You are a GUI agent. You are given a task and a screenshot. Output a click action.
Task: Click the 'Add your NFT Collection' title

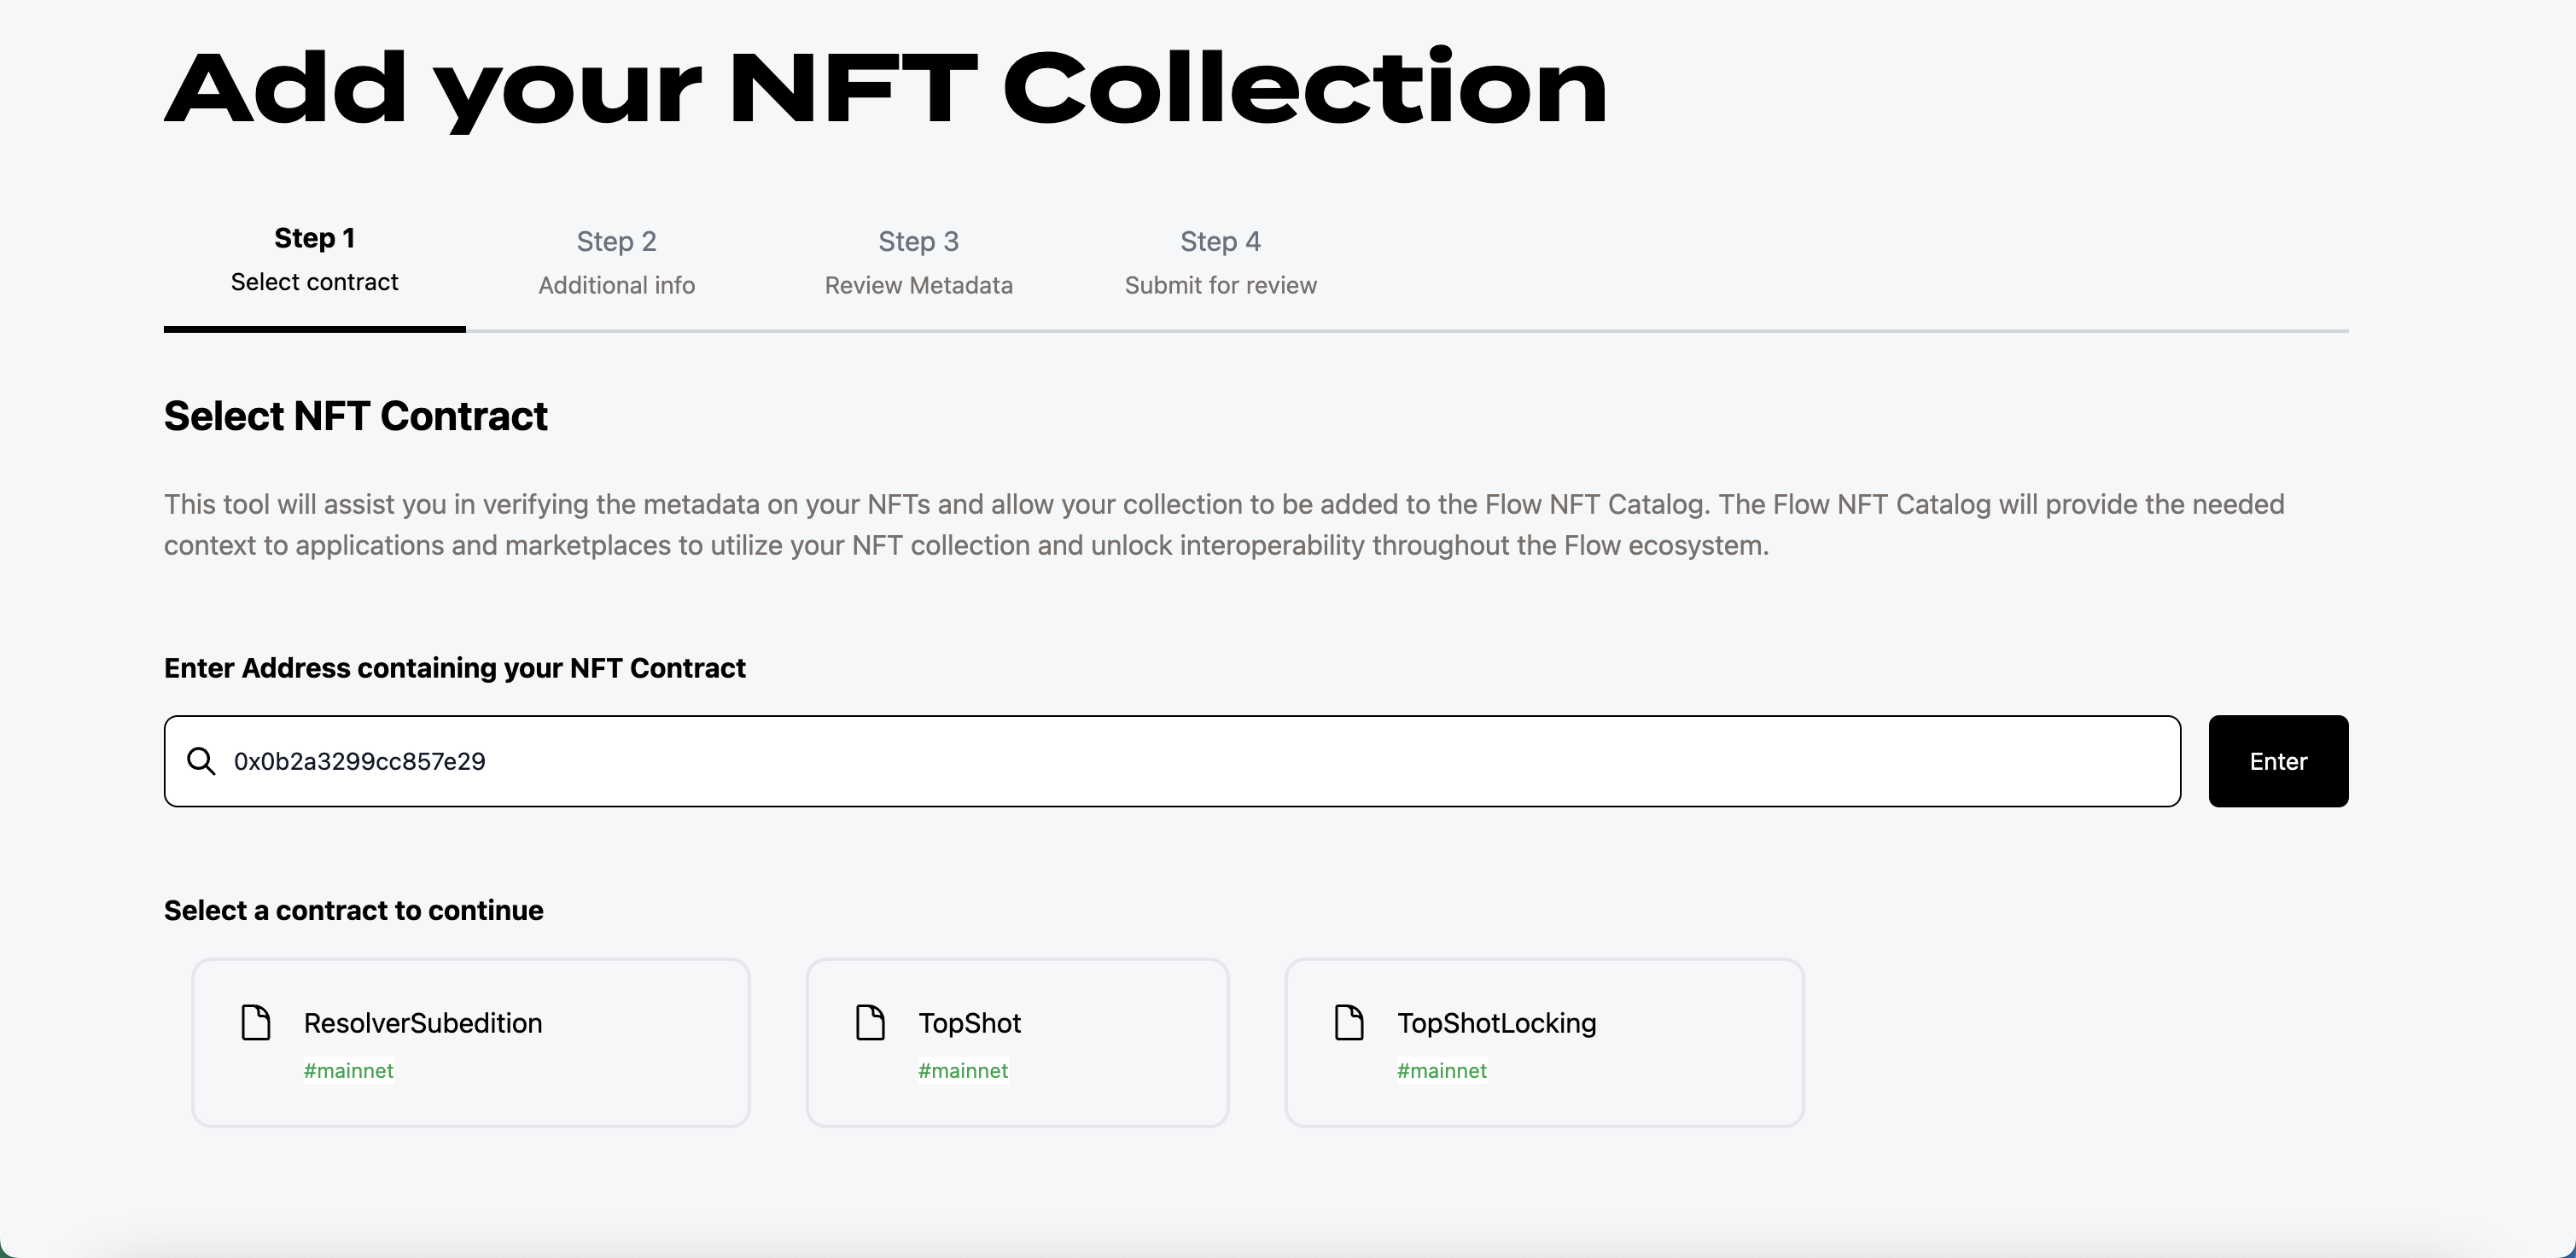[x=887, y=90]
